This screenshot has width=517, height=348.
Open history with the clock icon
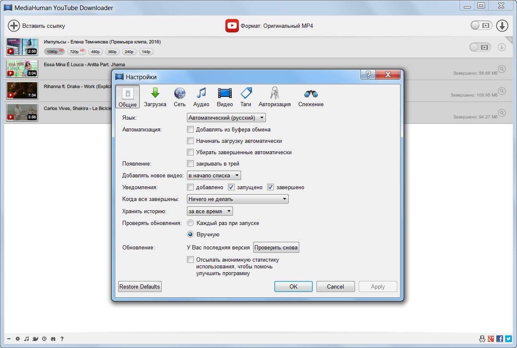[x=44, y=339]
